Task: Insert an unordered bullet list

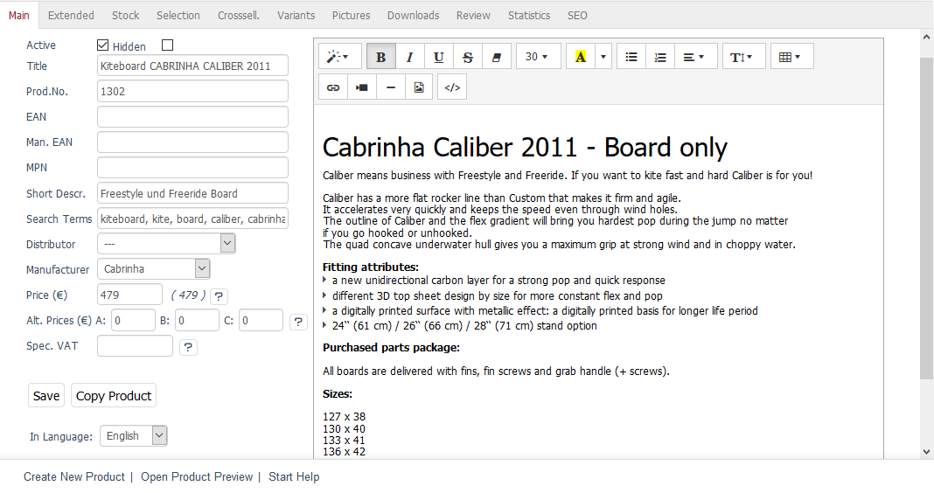Action: 631,57
